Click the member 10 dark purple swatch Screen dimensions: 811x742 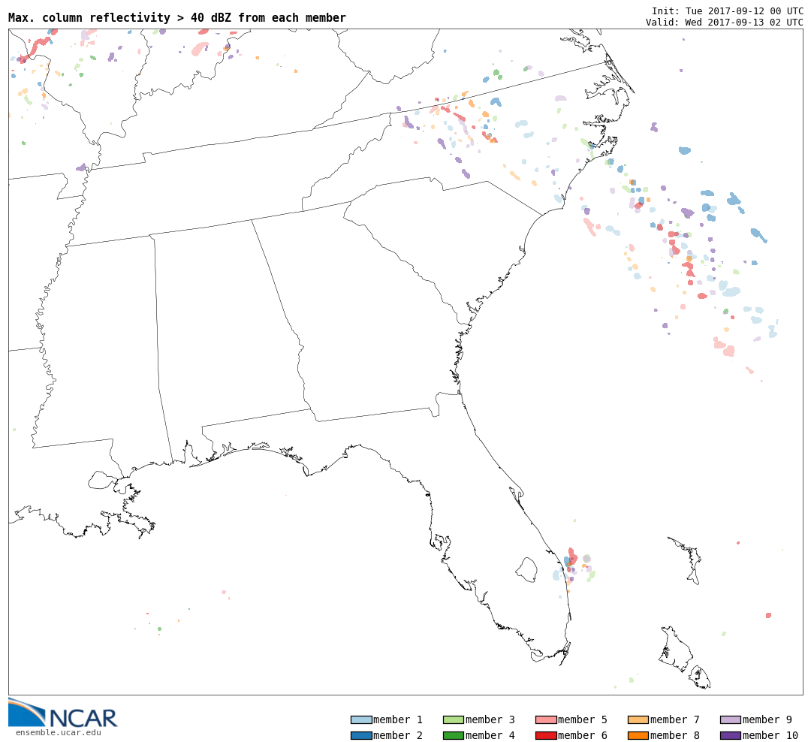click(731, 735)
